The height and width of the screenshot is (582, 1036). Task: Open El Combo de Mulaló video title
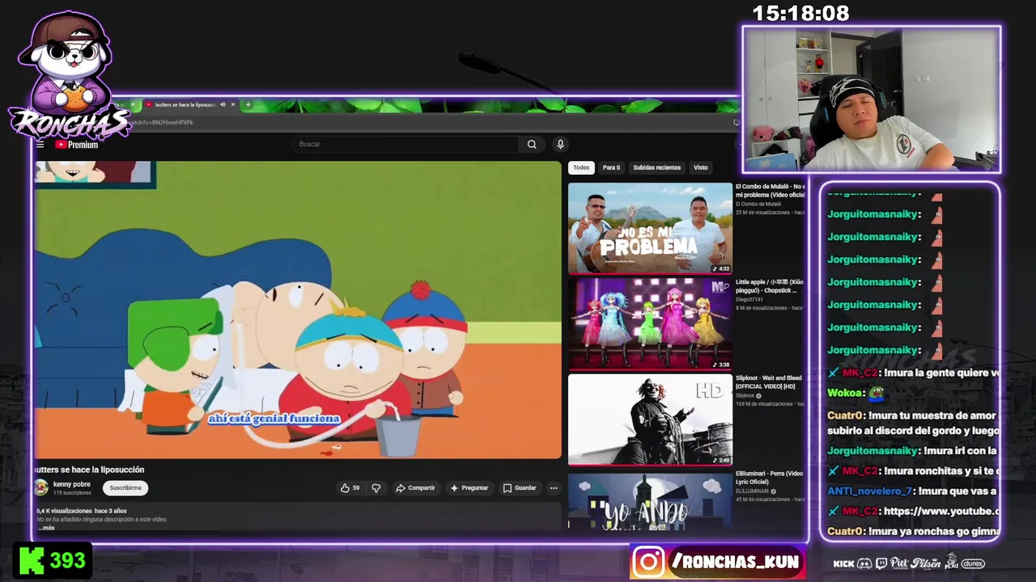pyautogui.click(x=770, y=191)
